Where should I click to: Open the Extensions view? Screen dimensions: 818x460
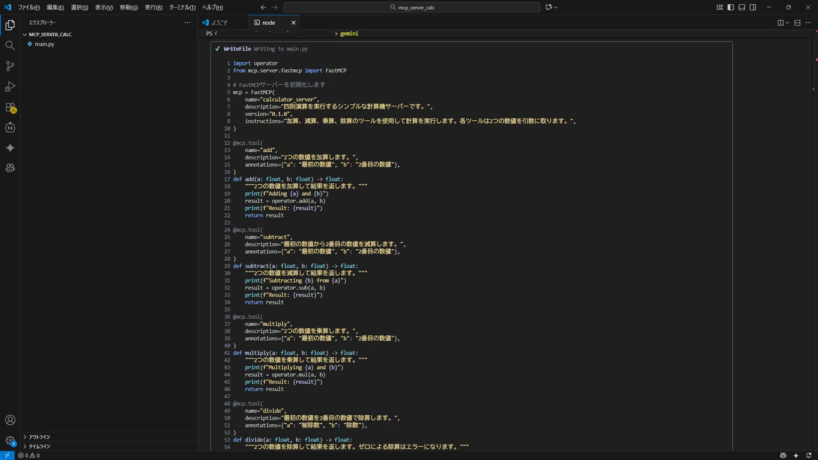pos(10,108)
